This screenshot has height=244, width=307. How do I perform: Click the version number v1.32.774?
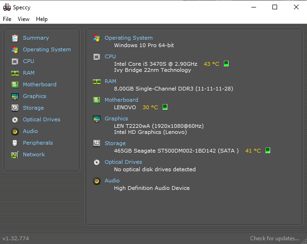point(16,238)
